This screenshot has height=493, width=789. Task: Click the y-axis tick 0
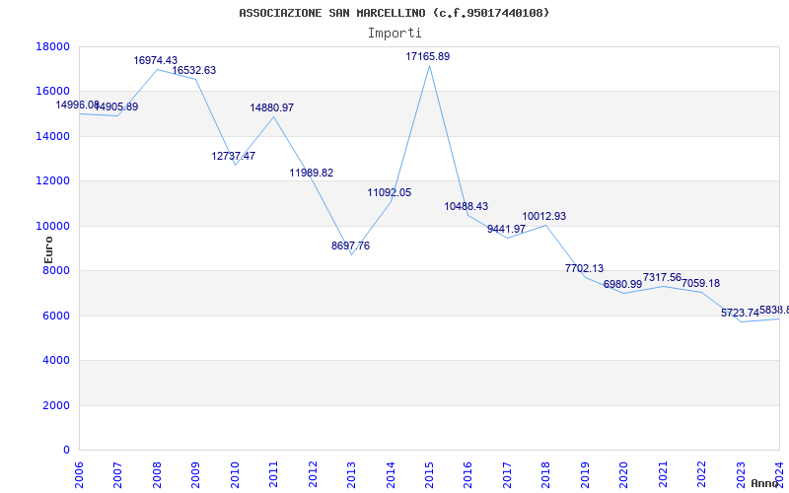66,451
